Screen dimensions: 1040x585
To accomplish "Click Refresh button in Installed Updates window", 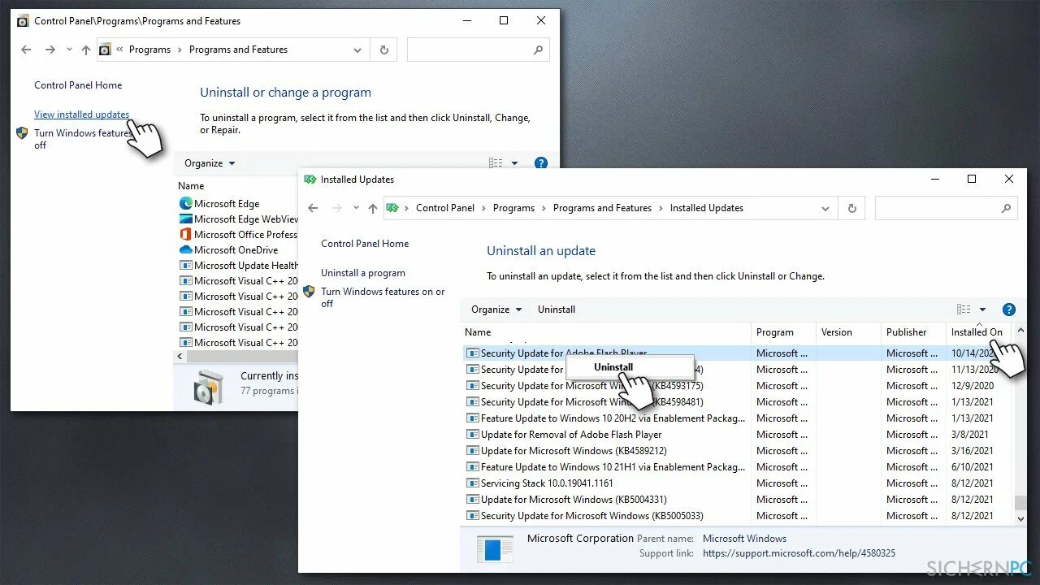I will click(x=851, y=208).
